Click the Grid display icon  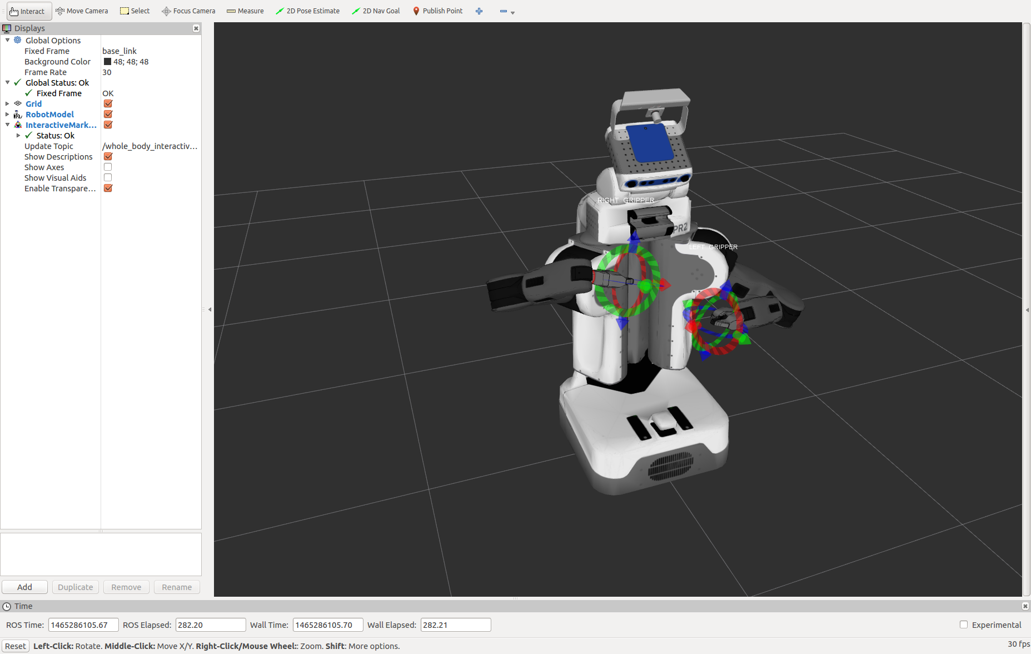18,103
